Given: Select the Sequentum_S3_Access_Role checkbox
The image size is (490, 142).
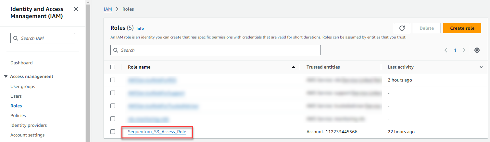Looking at the screenshot, I should tap(113, 132).
